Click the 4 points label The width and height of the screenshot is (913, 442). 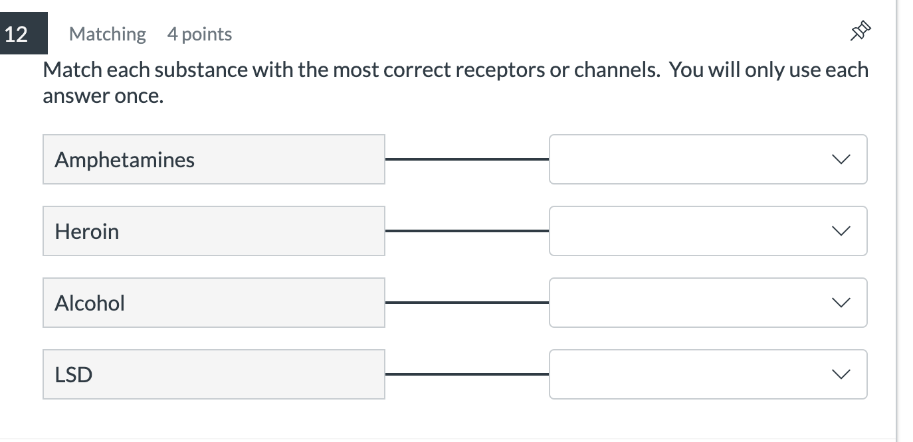(x=199, y=33)
